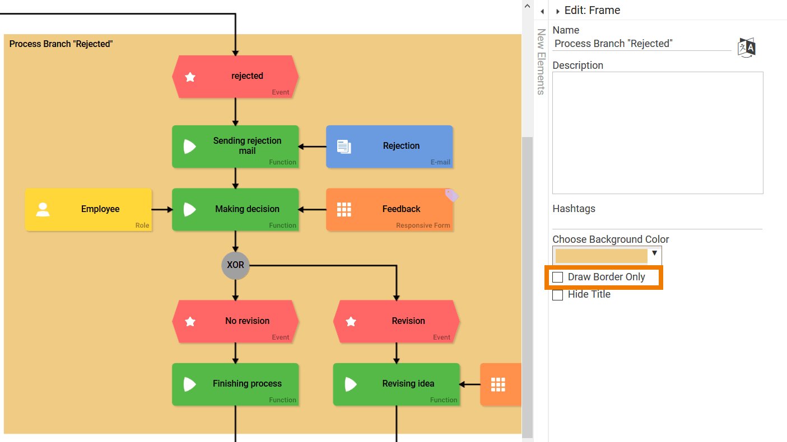Click the hashtag label icon on Feedback

(452, 195)
